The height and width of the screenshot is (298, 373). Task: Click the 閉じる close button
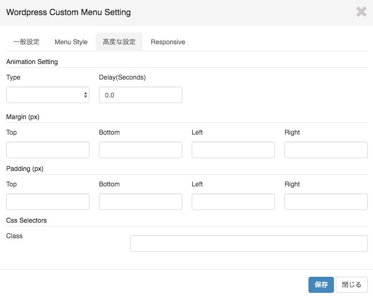352,285
